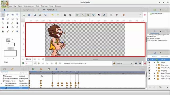This screenshot has height=95, width=170.
Task: Open the Сгладить interpolation dropdown
Action: 123,63
